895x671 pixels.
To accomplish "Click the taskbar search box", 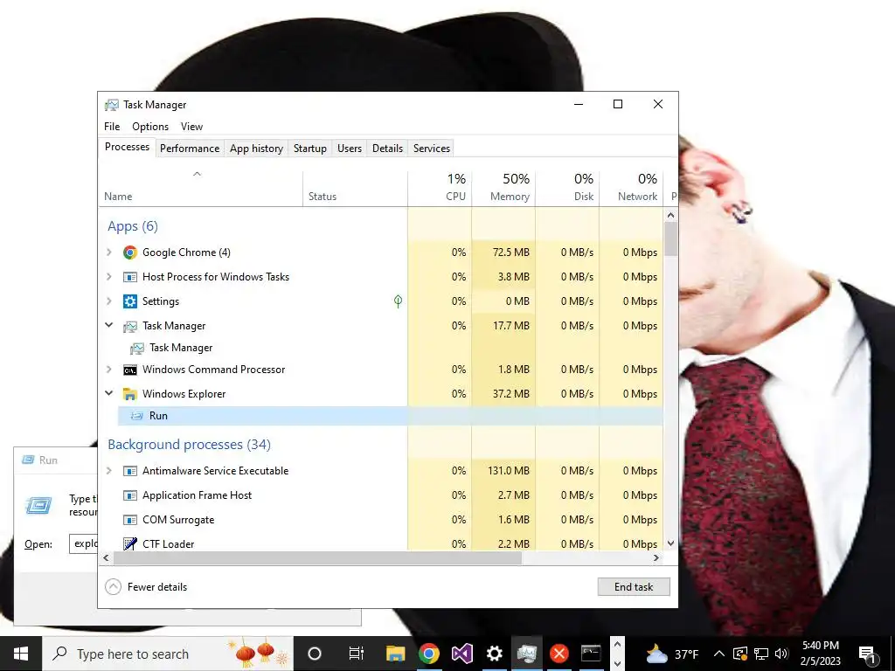I will click(x=169, y=654).
